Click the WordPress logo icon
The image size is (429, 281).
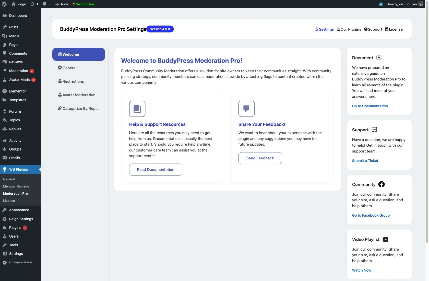point(4,4)
